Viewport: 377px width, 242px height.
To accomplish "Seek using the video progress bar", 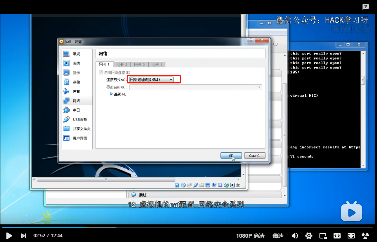I will click(x=187, y=227).
